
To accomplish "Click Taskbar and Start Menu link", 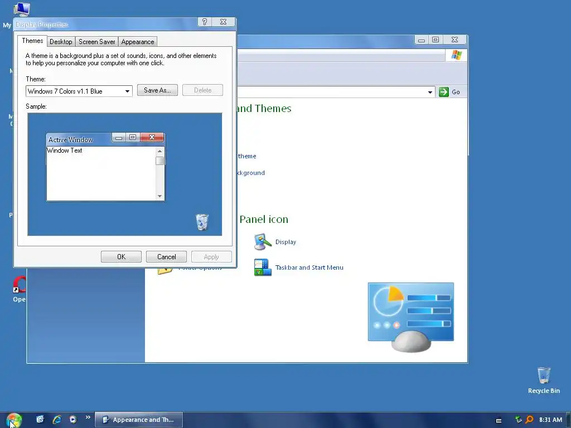I will click(x=309, y=267).
